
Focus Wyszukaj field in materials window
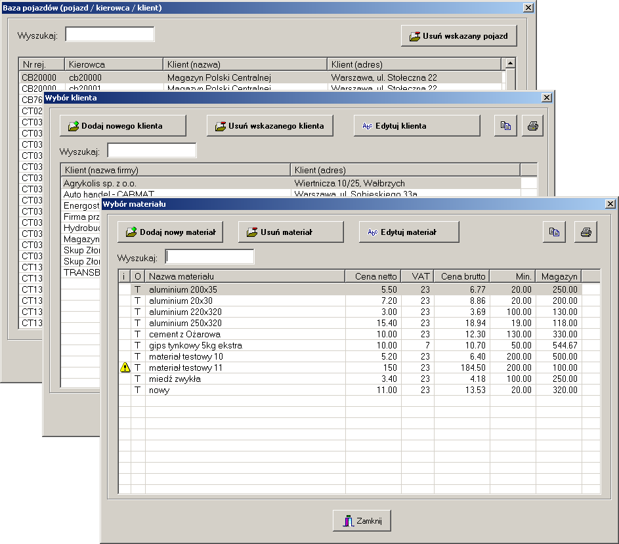coord(209,257)
